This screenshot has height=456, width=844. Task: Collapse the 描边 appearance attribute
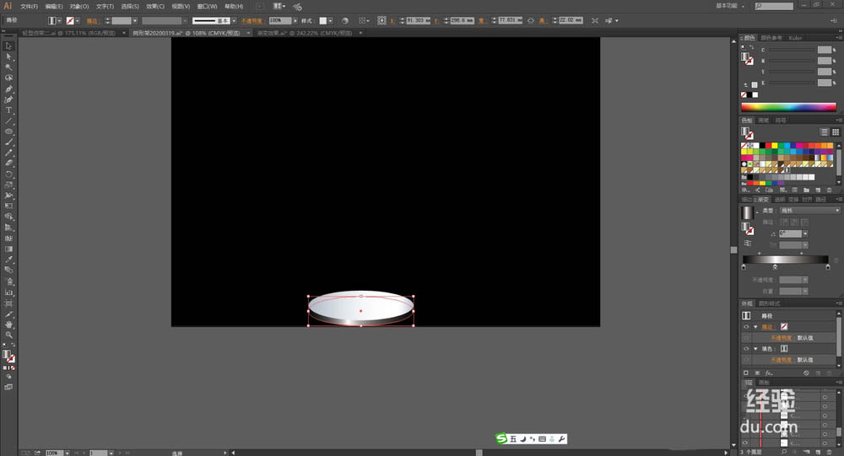point(755,327)
